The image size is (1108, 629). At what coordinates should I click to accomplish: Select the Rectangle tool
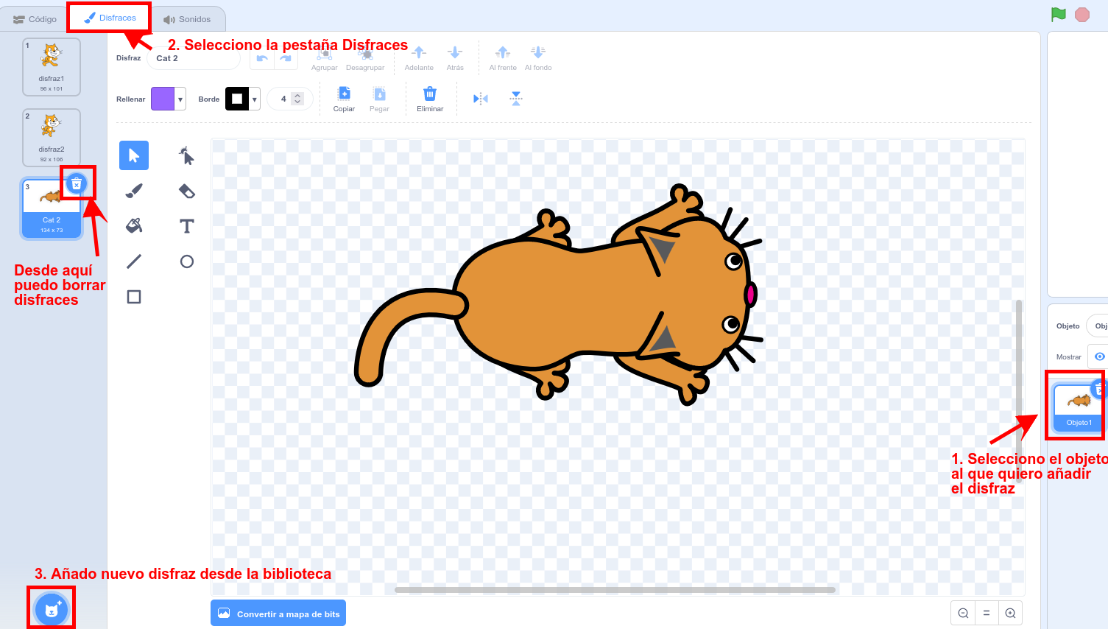point(134,297)
